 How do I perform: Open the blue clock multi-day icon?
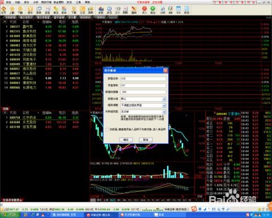(109, 10)
